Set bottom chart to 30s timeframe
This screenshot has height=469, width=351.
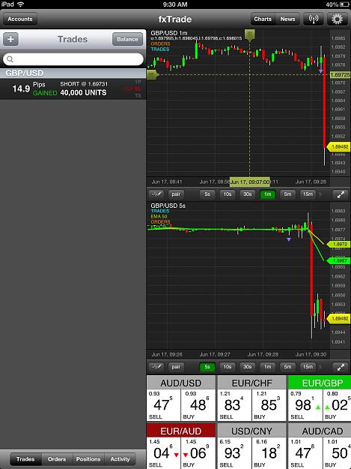247,367
